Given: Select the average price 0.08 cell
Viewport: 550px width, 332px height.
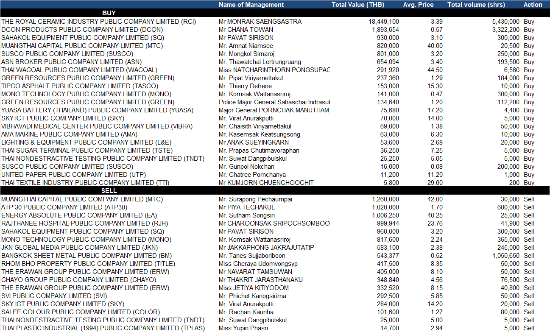Looking at the screenshot, I should (437, 166).
